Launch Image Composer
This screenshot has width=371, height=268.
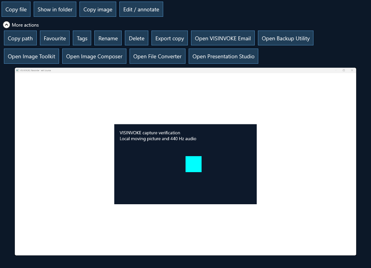coord(94,56)
